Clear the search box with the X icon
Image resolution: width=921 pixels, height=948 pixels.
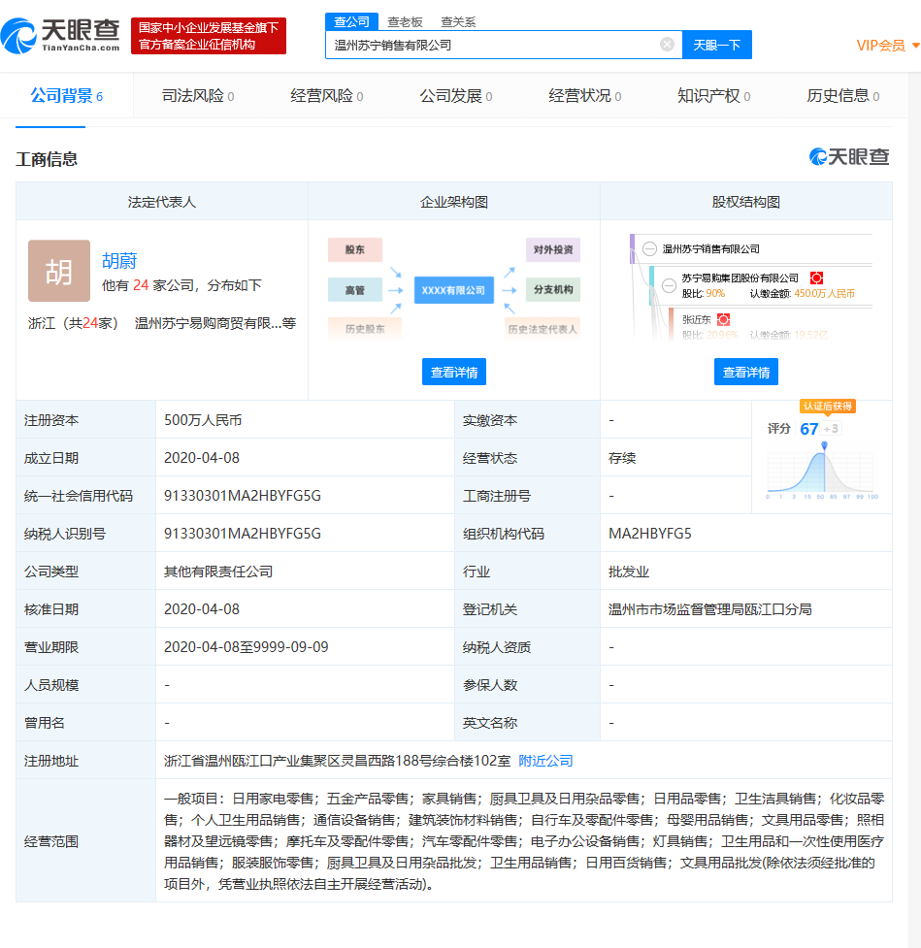pyautogui.click(x=667, y=45)
